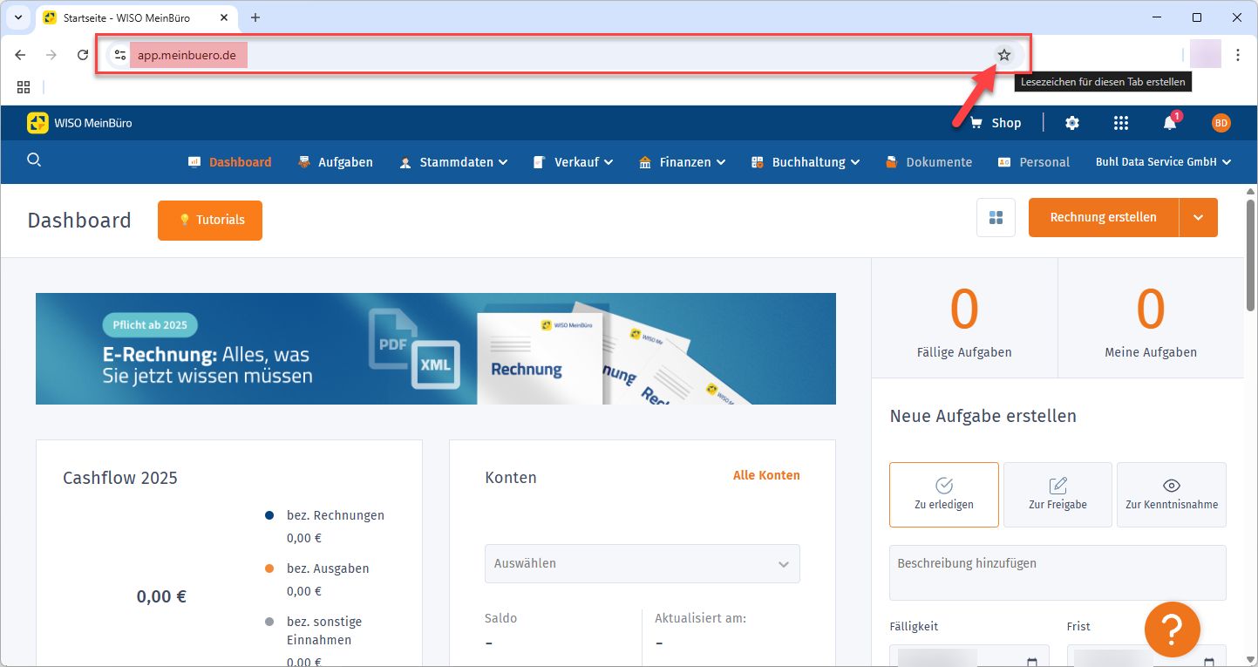Open Chrome profile avatar
Image resolution: width=1258 pixels, height=667 pixels.
point(1206,54)
